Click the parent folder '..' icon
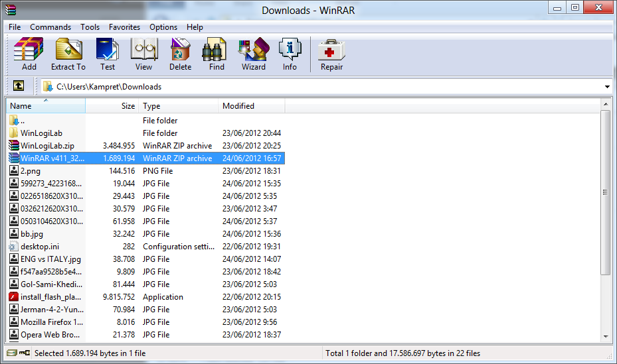Screen dimensions: 617x364 pyautogui.click(x=14, y=120)
